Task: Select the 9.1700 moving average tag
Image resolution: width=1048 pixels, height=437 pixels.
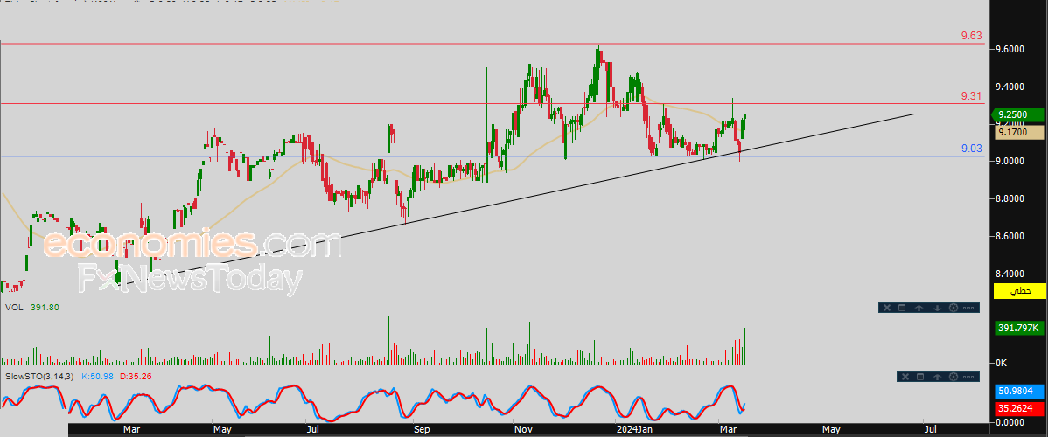Action: click(x=1019, y=132)
